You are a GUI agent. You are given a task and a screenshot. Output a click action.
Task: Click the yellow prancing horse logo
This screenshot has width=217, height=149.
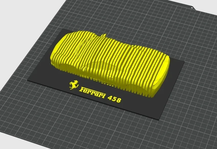[x=74, y=85]
